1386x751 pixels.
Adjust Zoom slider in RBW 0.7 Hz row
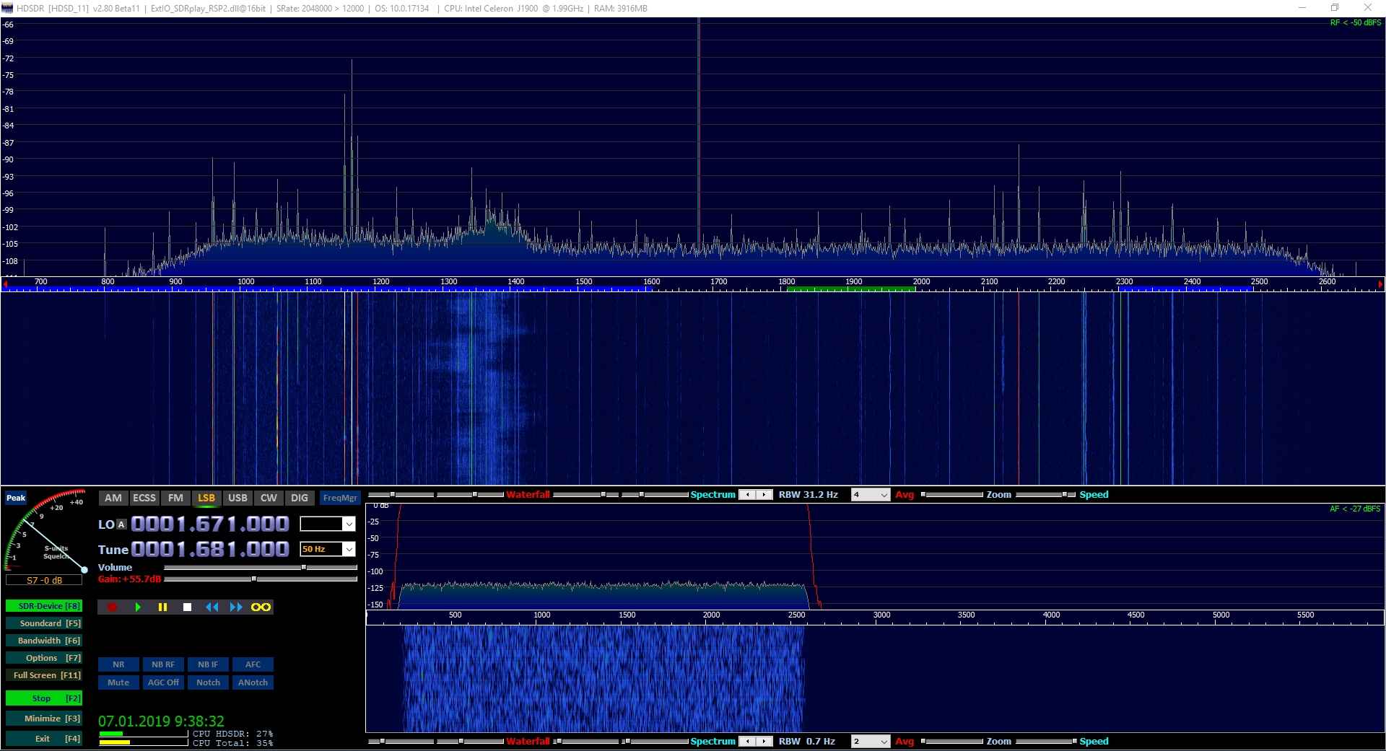point(952,742)
